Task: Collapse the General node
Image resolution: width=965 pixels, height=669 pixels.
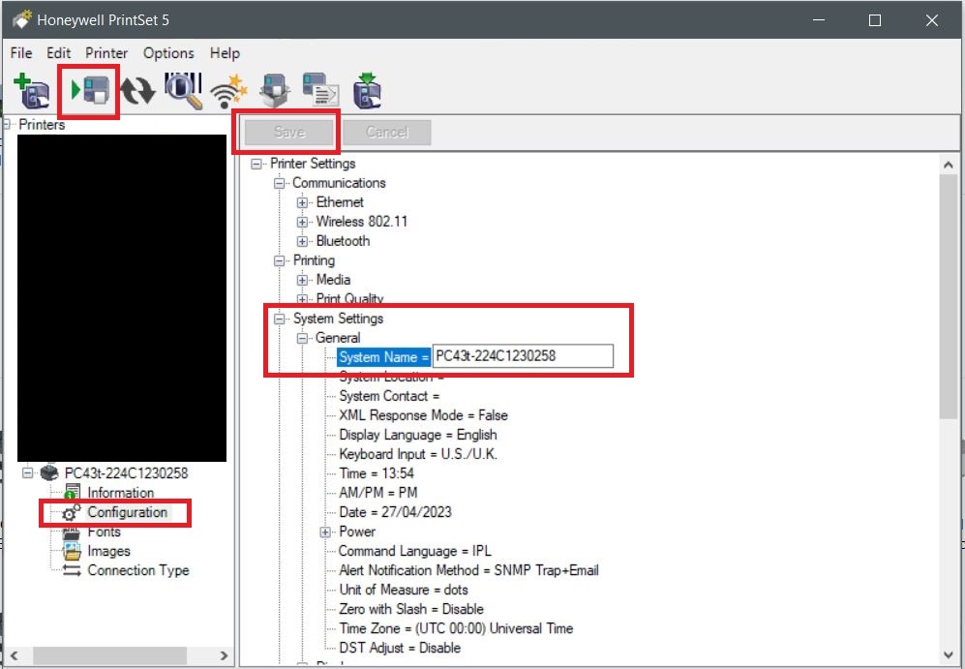Action: click(302, 338)
